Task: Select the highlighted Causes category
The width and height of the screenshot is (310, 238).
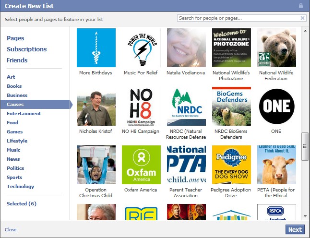Action: click(x=35, y=105)
